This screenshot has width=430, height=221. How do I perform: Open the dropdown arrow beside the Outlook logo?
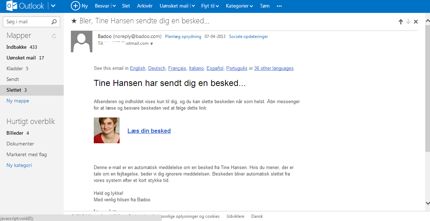[53, 6]
